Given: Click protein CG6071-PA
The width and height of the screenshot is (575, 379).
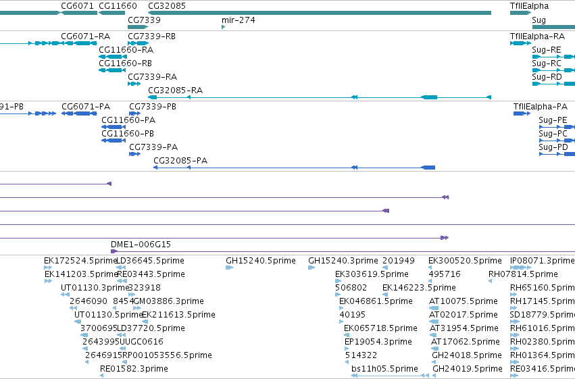Looking at the screenshot, I should 86,107.
